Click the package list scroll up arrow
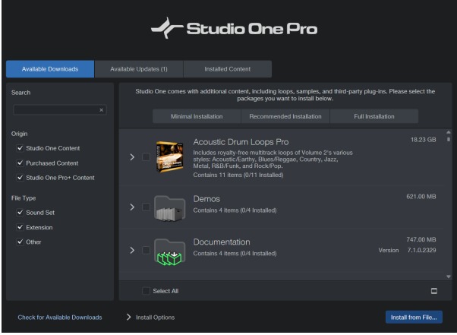Screen dimensions: 457x335 (449, 132)
